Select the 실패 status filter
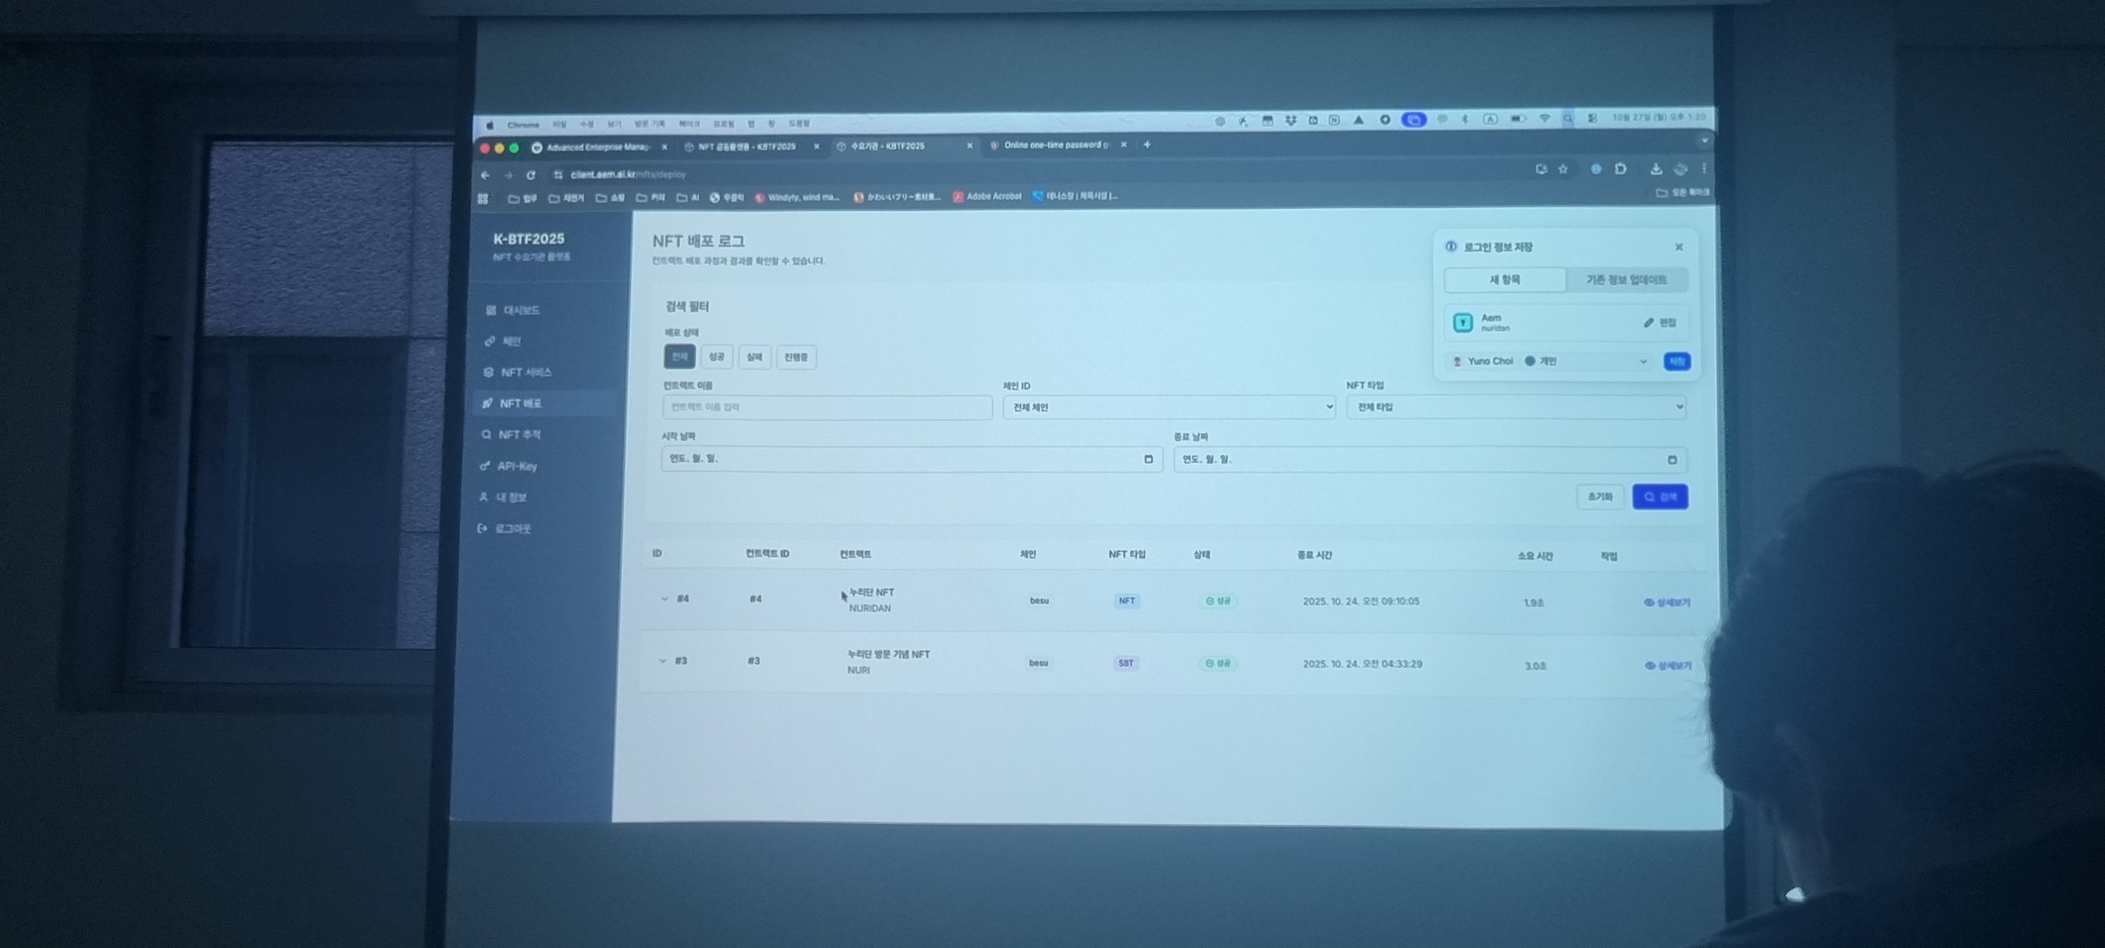 pyautogui.click(x=754, y=357)
